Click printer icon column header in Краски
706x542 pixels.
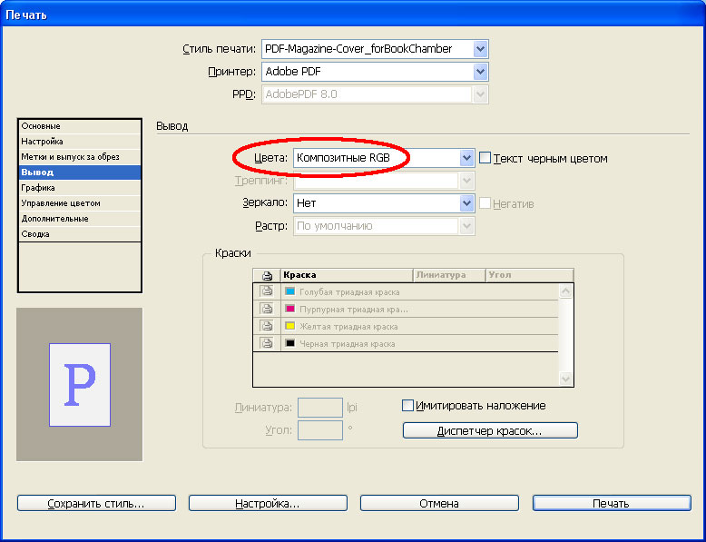267,275
